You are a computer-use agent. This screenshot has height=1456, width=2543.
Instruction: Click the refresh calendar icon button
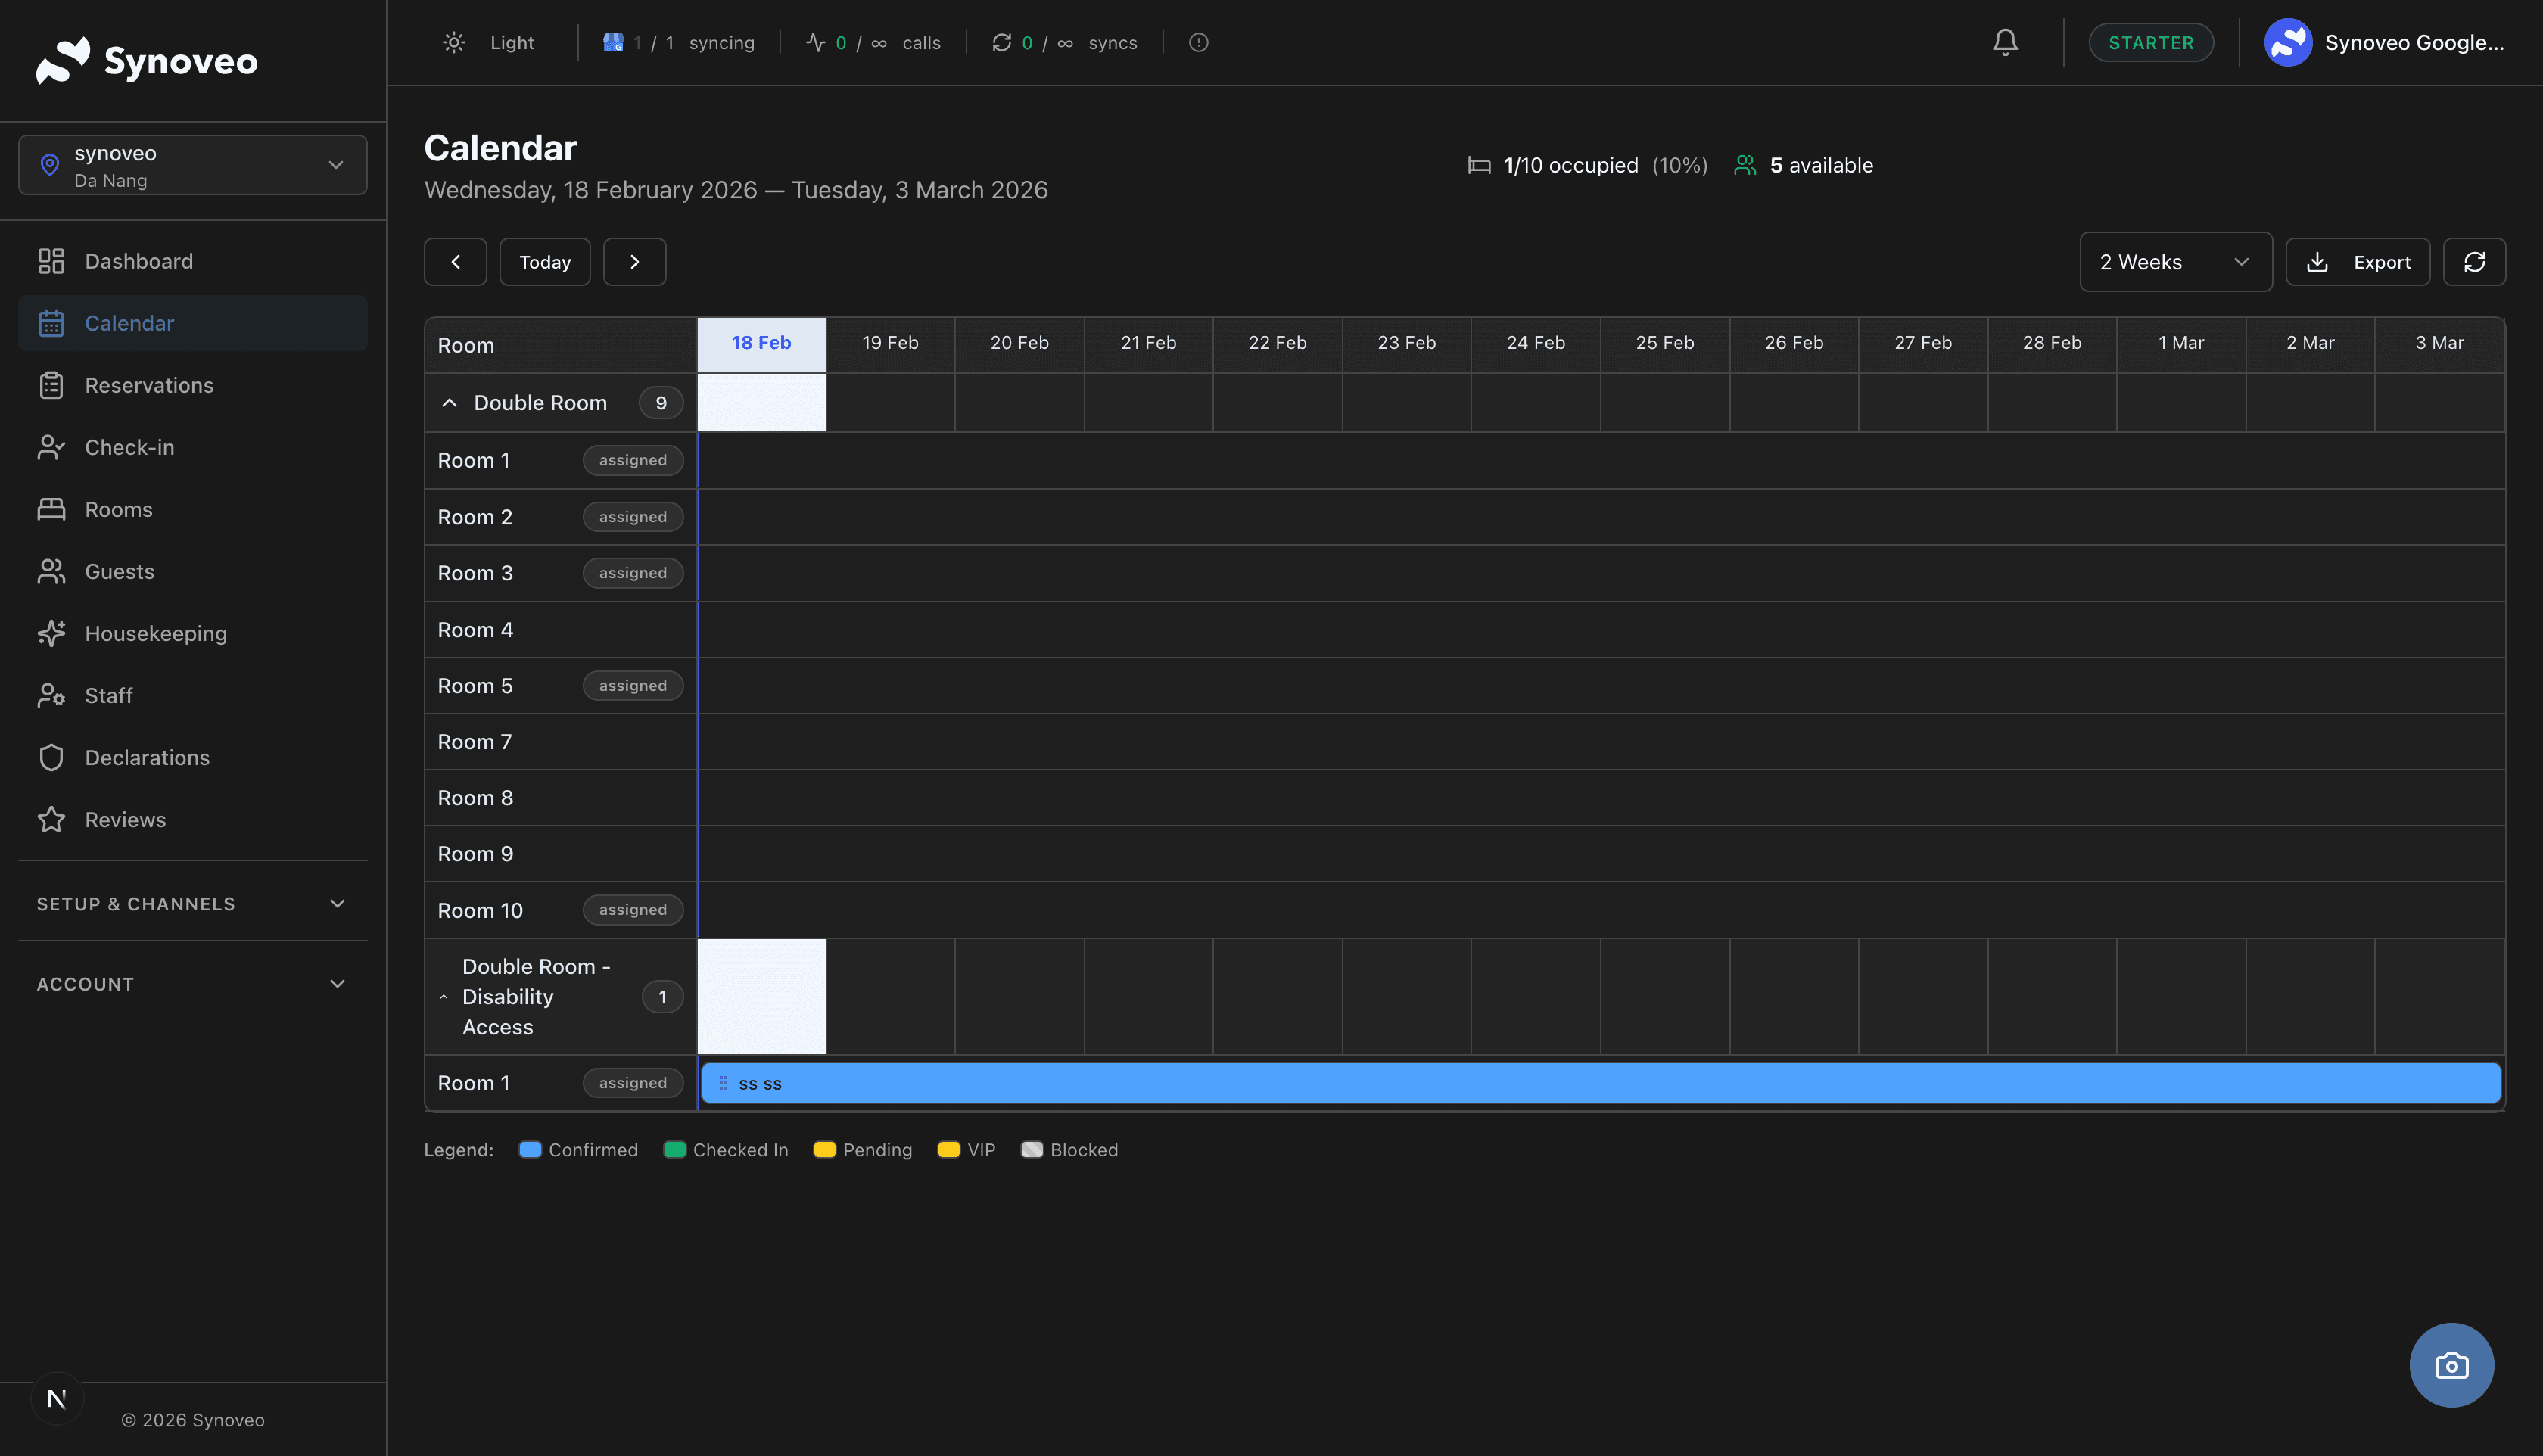(x=2474, y=262)
